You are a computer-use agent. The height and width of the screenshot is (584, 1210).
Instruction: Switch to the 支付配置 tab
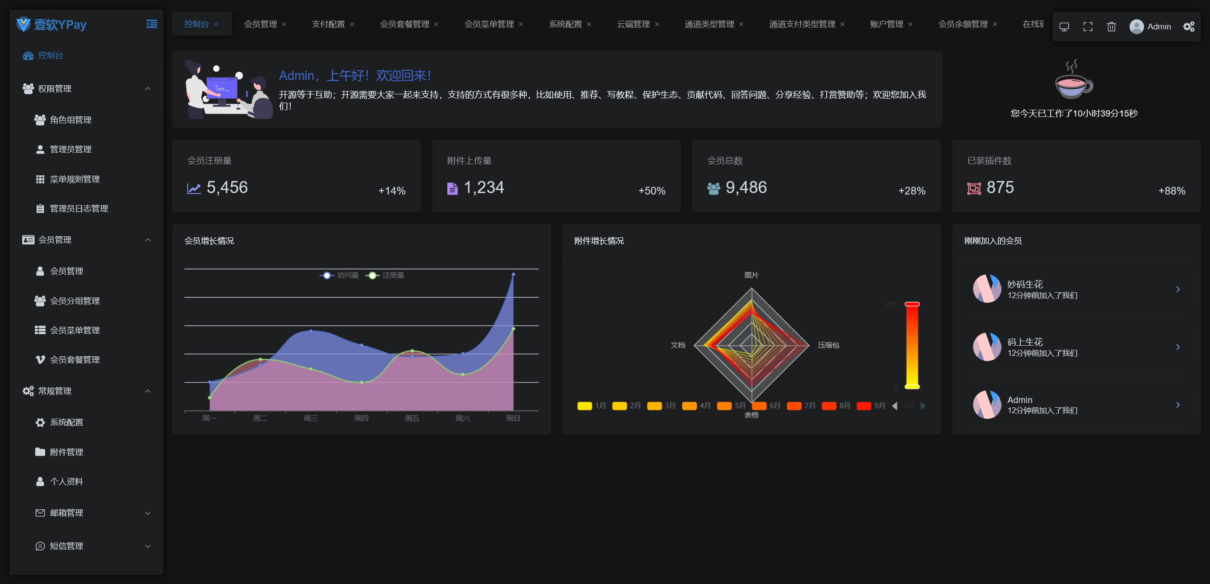point(328,24)
